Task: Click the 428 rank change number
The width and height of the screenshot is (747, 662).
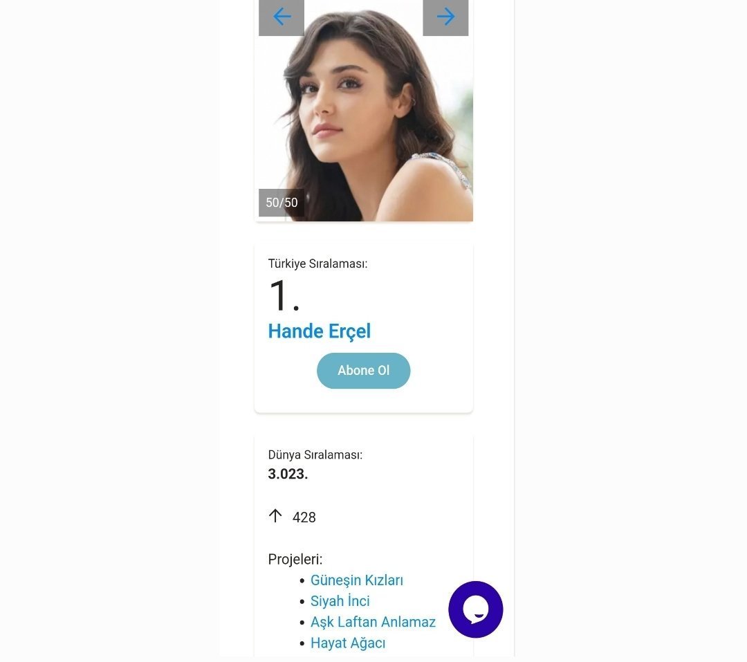Action: 304,517
